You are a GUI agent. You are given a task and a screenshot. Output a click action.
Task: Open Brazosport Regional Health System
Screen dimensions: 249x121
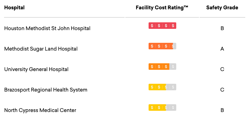click(x=46, y=90)
